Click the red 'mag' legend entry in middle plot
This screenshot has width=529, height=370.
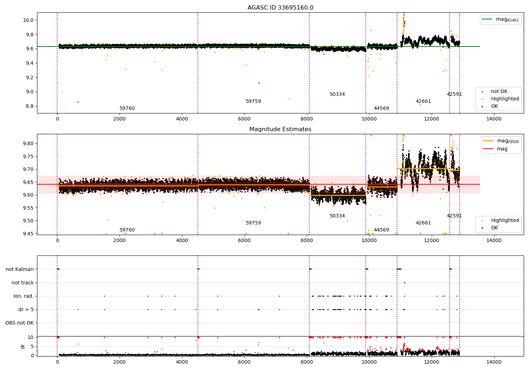[x=502, y=149]
